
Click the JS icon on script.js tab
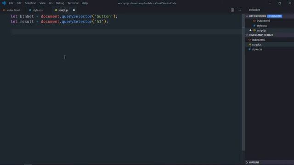[56, 10]
